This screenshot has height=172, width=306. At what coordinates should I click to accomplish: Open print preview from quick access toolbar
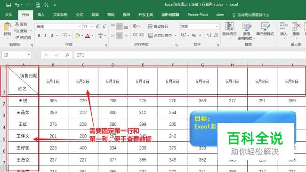(38, 5)
